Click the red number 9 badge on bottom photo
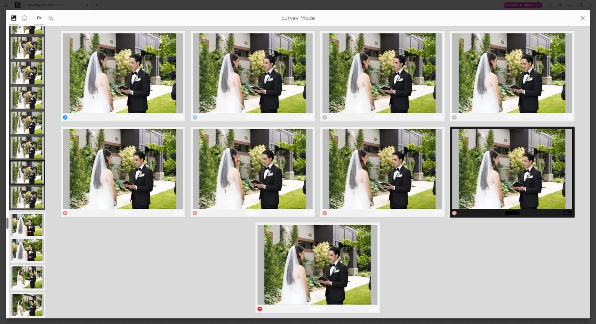Viewport: 596px width, 324px height. tap(259, 309)
